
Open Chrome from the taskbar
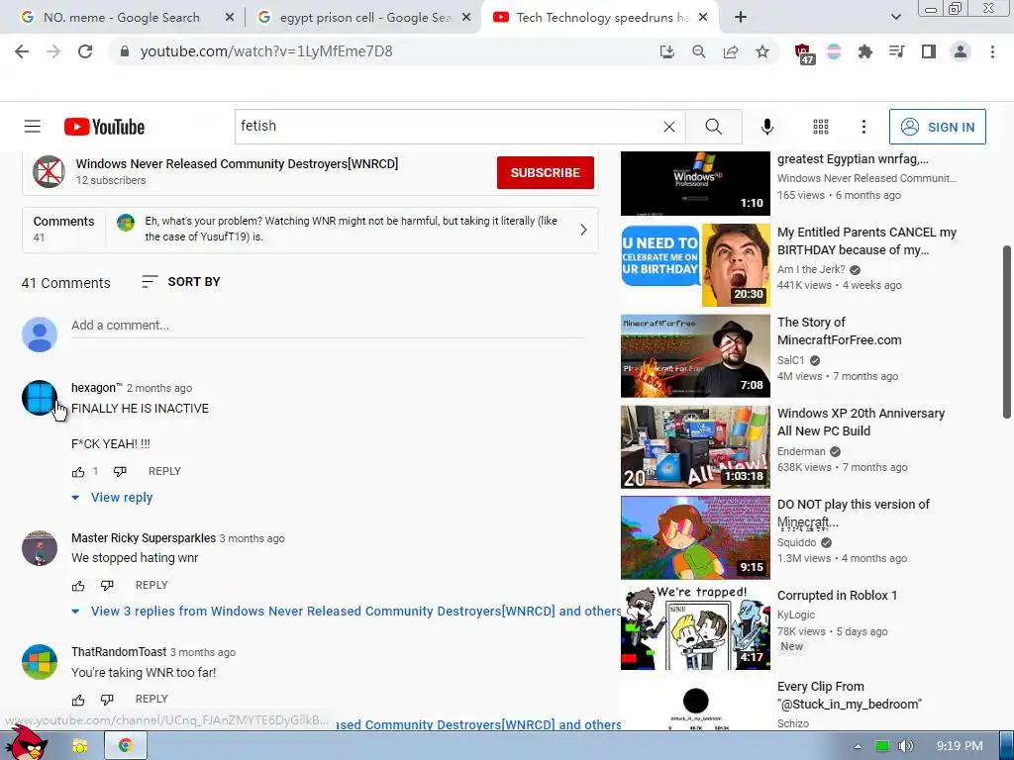(126, 746)
